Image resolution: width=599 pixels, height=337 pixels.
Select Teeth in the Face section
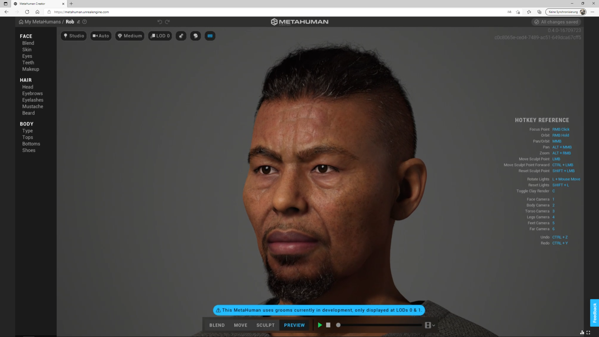[x=28, y=63]
